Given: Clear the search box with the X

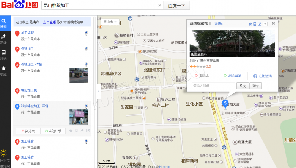Looking at the screenshot, I should [x=159, y=5].
